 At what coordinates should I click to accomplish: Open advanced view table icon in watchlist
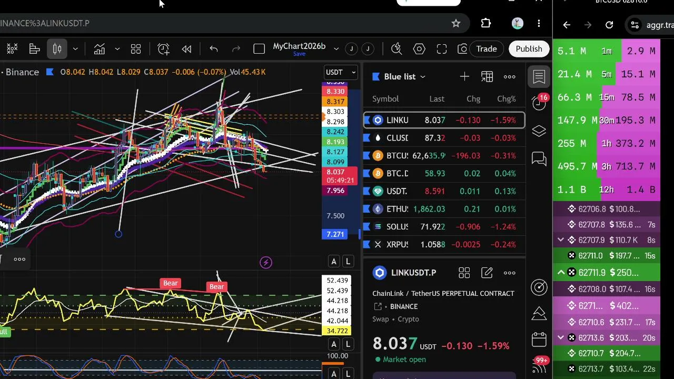pyautogui.click(x=487, y=77)
